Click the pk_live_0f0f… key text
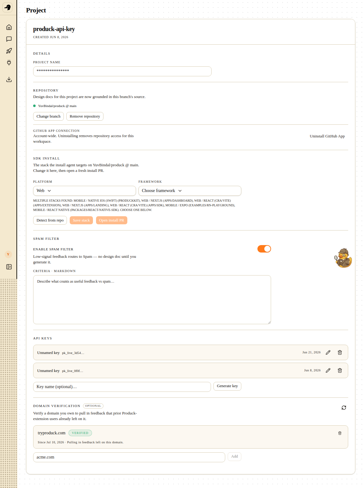The height and width of the screenshot is (488, 364). [x=72, y=371]
